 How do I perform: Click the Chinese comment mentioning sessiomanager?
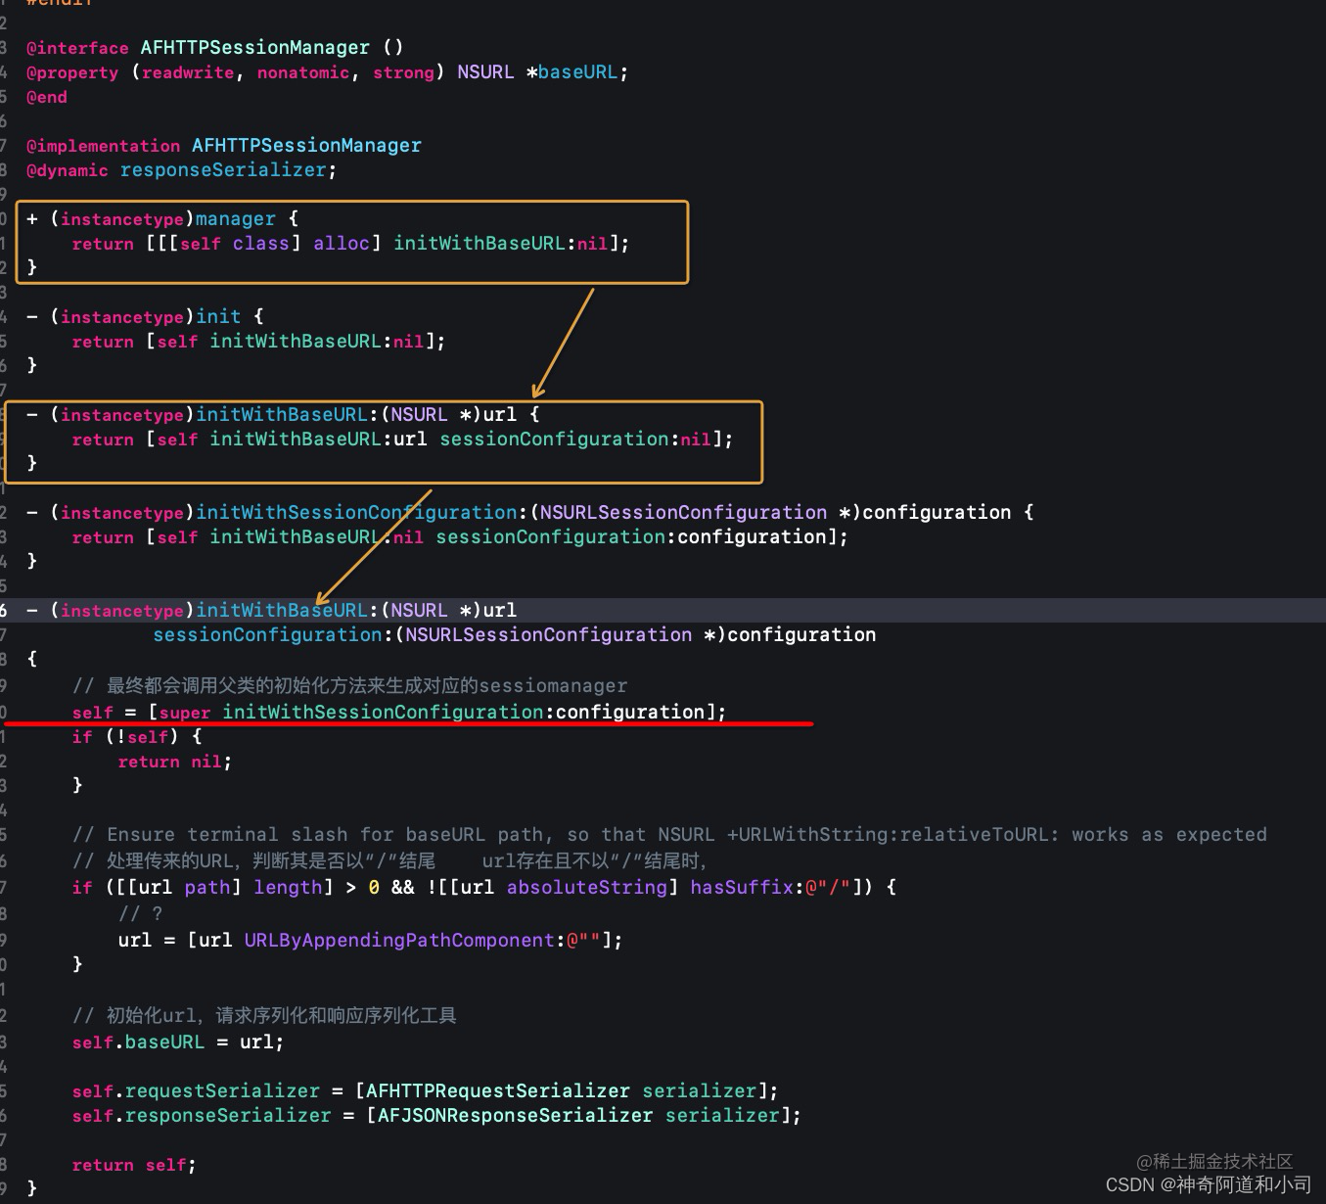point(349,685)
